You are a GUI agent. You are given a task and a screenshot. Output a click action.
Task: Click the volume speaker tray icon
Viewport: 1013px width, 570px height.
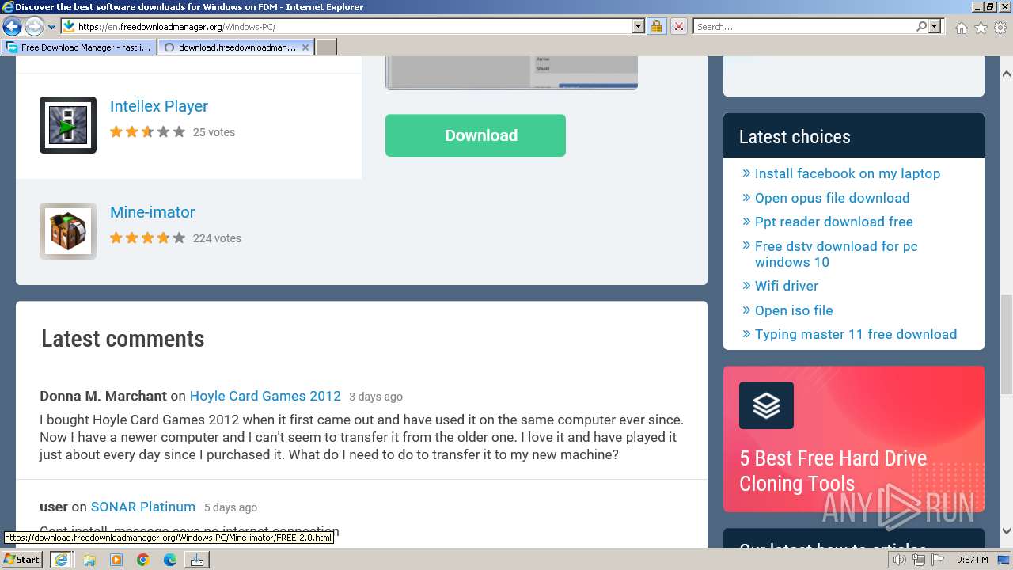pos(900,560)
